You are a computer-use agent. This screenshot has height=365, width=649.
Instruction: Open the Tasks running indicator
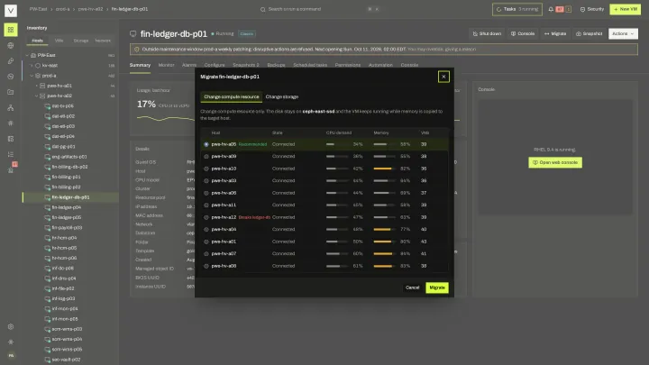517,9
